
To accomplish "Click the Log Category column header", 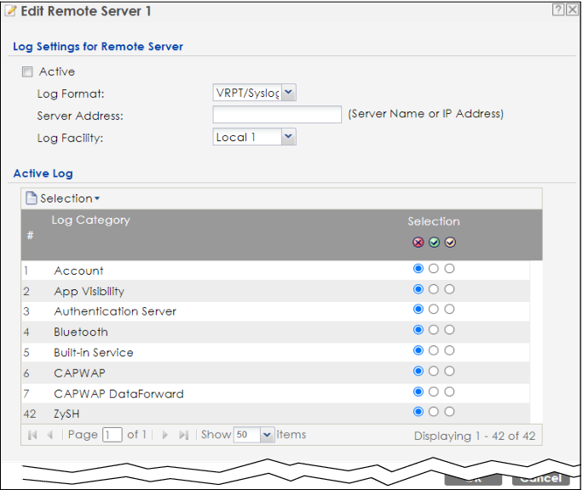I will point(91,220).
